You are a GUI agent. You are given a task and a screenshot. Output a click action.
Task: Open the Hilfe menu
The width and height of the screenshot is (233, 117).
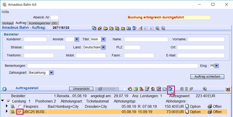click(x=5, y=12)
